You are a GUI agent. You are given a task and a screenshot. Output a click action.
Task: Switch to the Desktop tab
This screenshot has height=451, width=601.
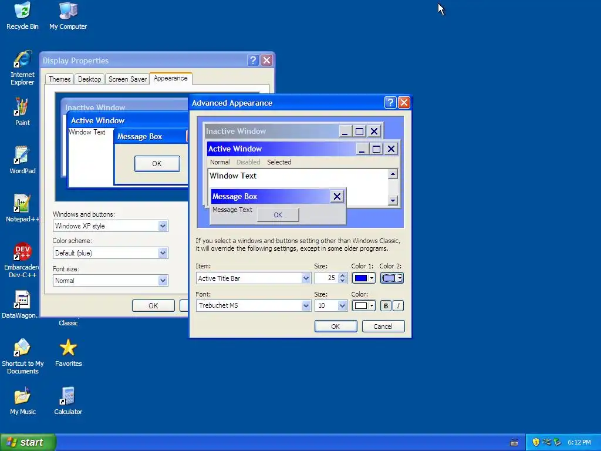click(89, 79)
